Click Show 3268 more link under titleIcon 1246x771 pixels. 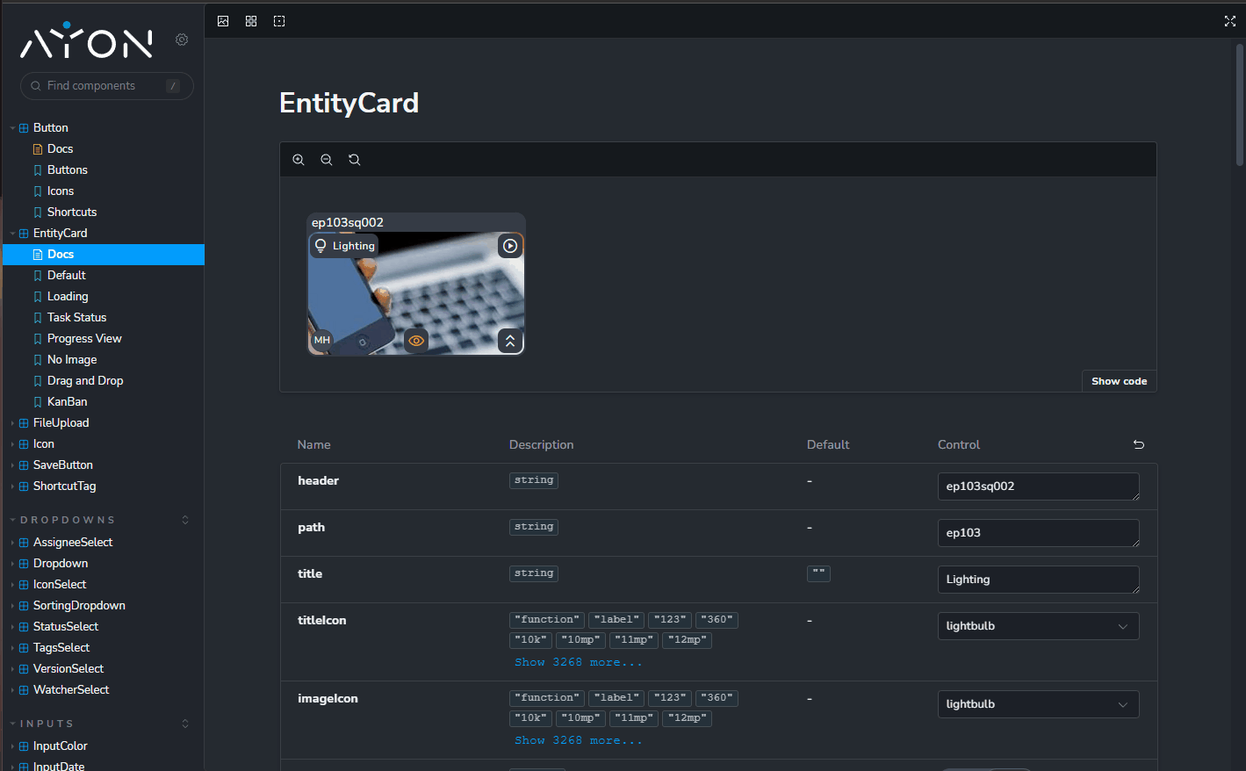click(x=578, y=662)
